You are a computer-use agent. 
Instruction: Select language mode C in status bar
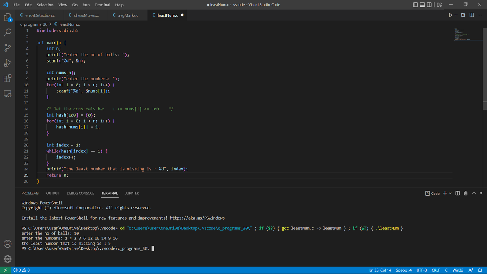coord(446,270)
